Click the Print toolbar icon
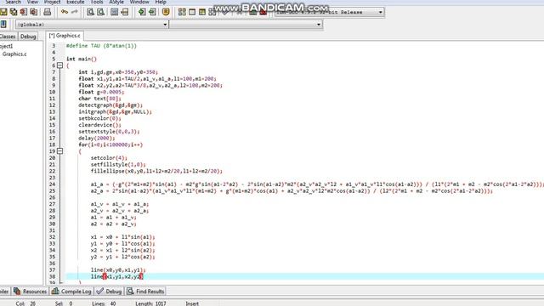The image size is (544, 306). click(x=48, y=12)
